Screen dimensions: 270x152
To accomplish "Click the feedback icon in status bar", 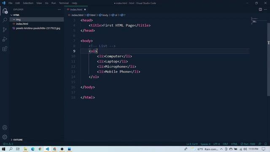I will pyautogui.click(x=260, y=144).
